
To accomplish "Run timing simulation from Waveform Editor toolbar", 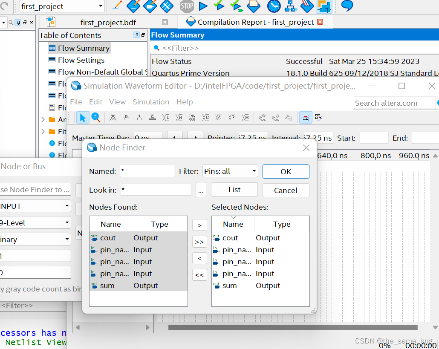I will tap(275, 118).
